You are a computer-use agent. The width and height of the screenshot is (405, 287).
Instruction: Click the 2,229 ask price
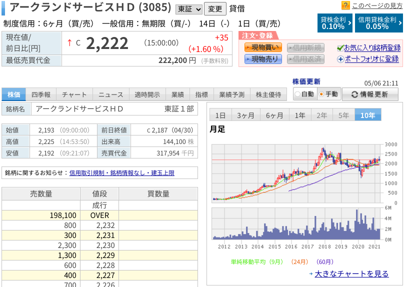tap(105, 255)
